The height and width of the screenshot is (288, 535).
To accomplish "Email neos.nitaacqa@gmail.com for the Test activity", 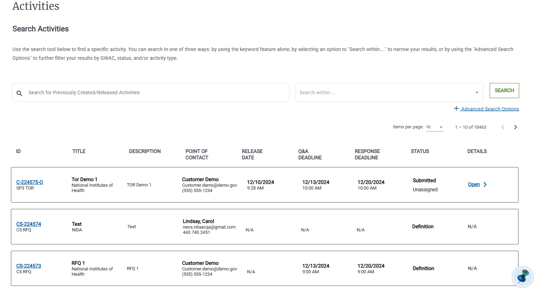I will coord(210,227).
